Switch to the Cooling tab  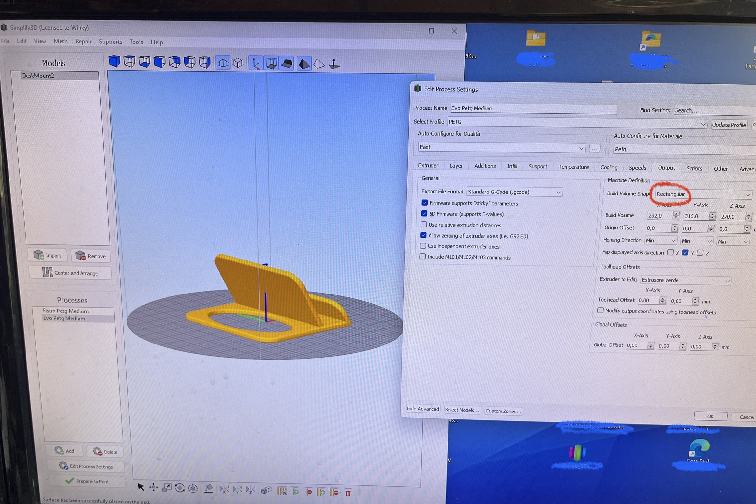pos(609,167)
